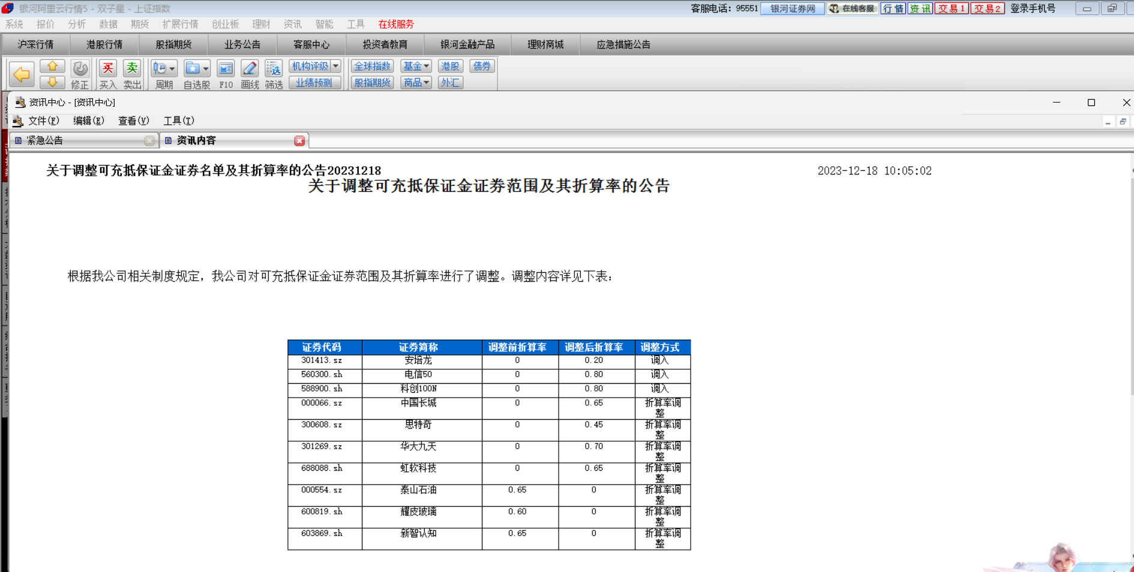Switch to the 业务公告 tab
1134x572 pixels.
[242, 44]
